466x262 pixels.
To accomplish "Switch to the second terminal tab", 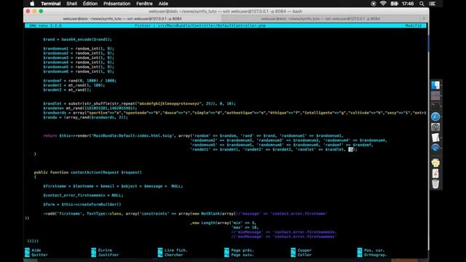I will tap(320, 18).
